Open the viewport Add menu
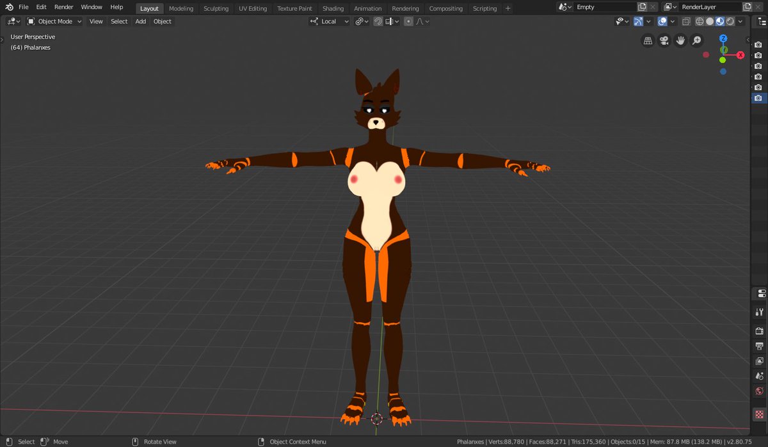The height and width of the screenshot is (447, 768). tap(140, 21)
